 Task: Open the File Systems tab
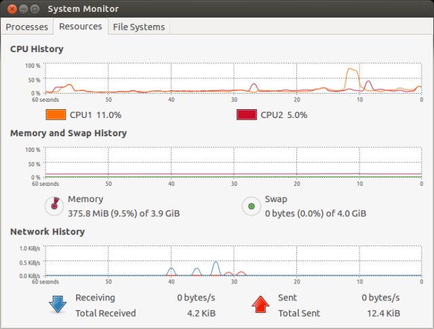click(x=138, y=27)
